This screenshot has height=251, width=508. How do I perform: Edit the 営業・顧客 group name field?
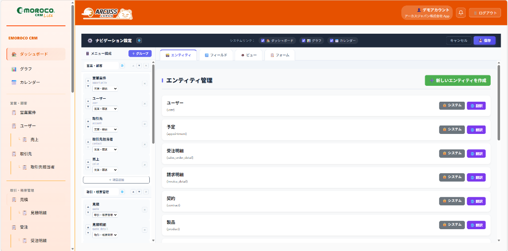pos(101,66)
